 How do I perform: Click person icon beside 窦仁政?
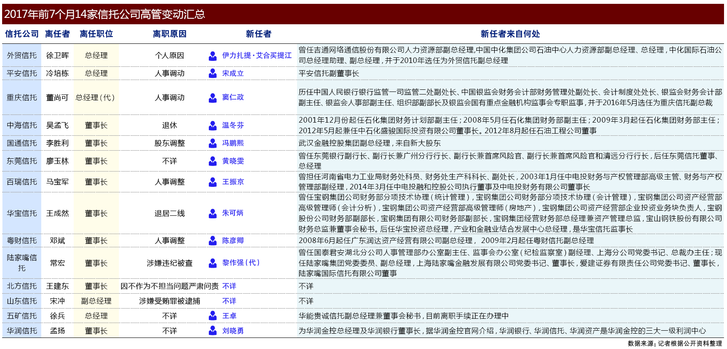(x=213, y=97)
